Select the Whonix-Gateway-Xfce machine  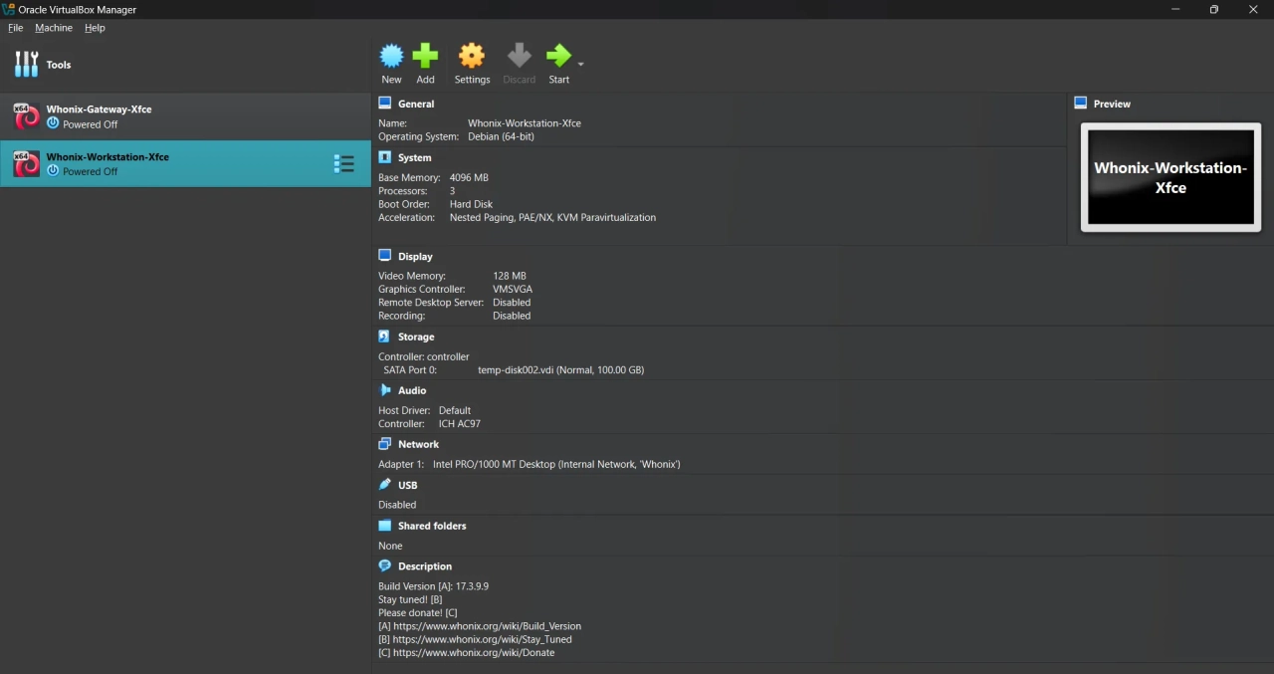coord(185,116)
